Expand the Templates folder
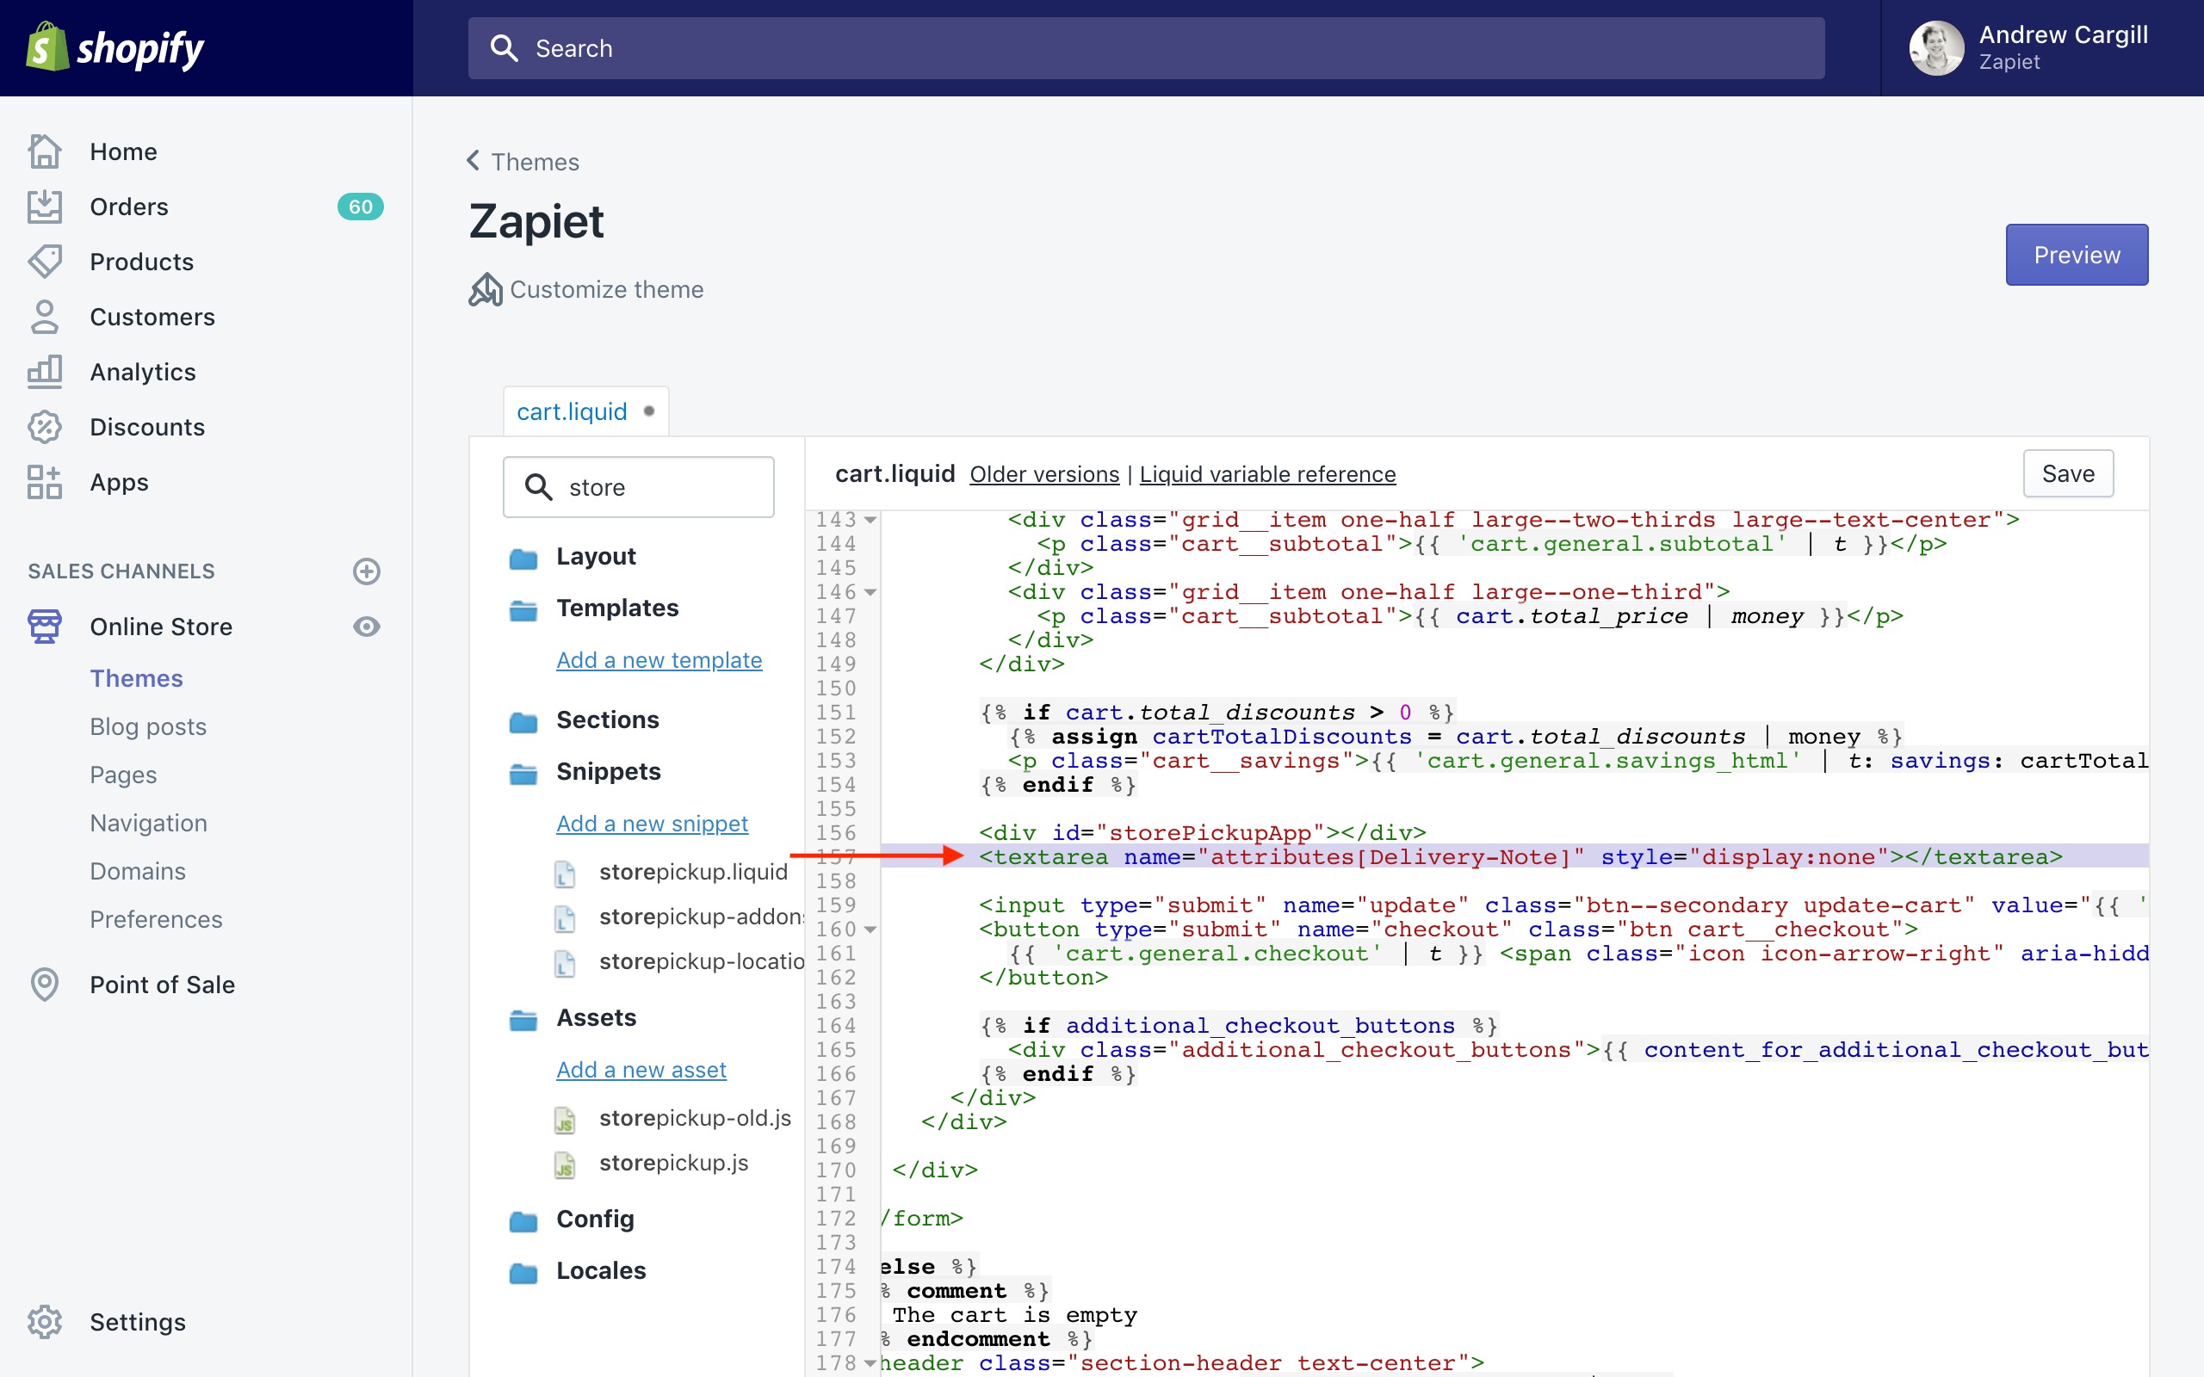The image size is (2204, 1377). click(616, 608)
